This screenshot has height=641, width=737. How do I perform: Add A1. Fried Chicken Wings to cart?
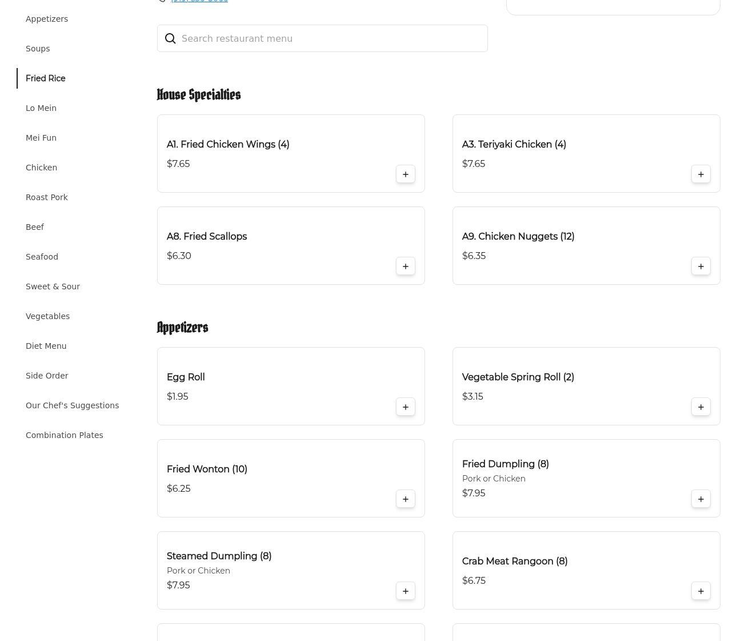click(x=406, y=174)
